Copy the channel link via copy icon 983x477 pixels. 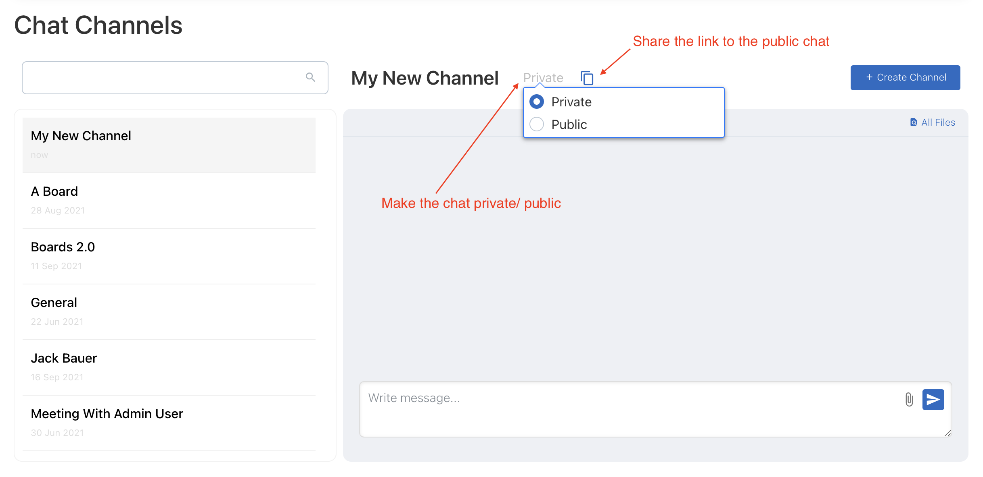[x=587, y=78]
